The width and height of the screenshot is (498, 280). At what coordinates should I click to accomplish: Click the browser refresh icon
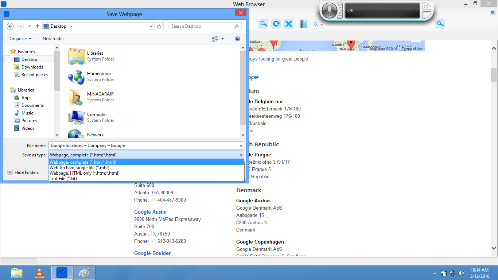coord(276,24)
